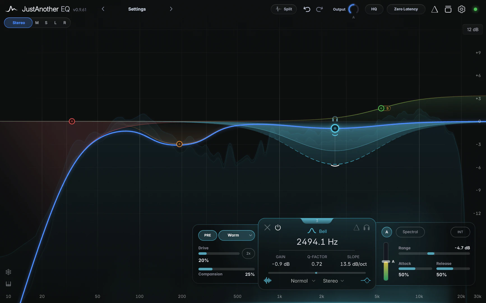Remove band 3 with the X icon
This screenshot has width=486, height=303.
point(267,227)
